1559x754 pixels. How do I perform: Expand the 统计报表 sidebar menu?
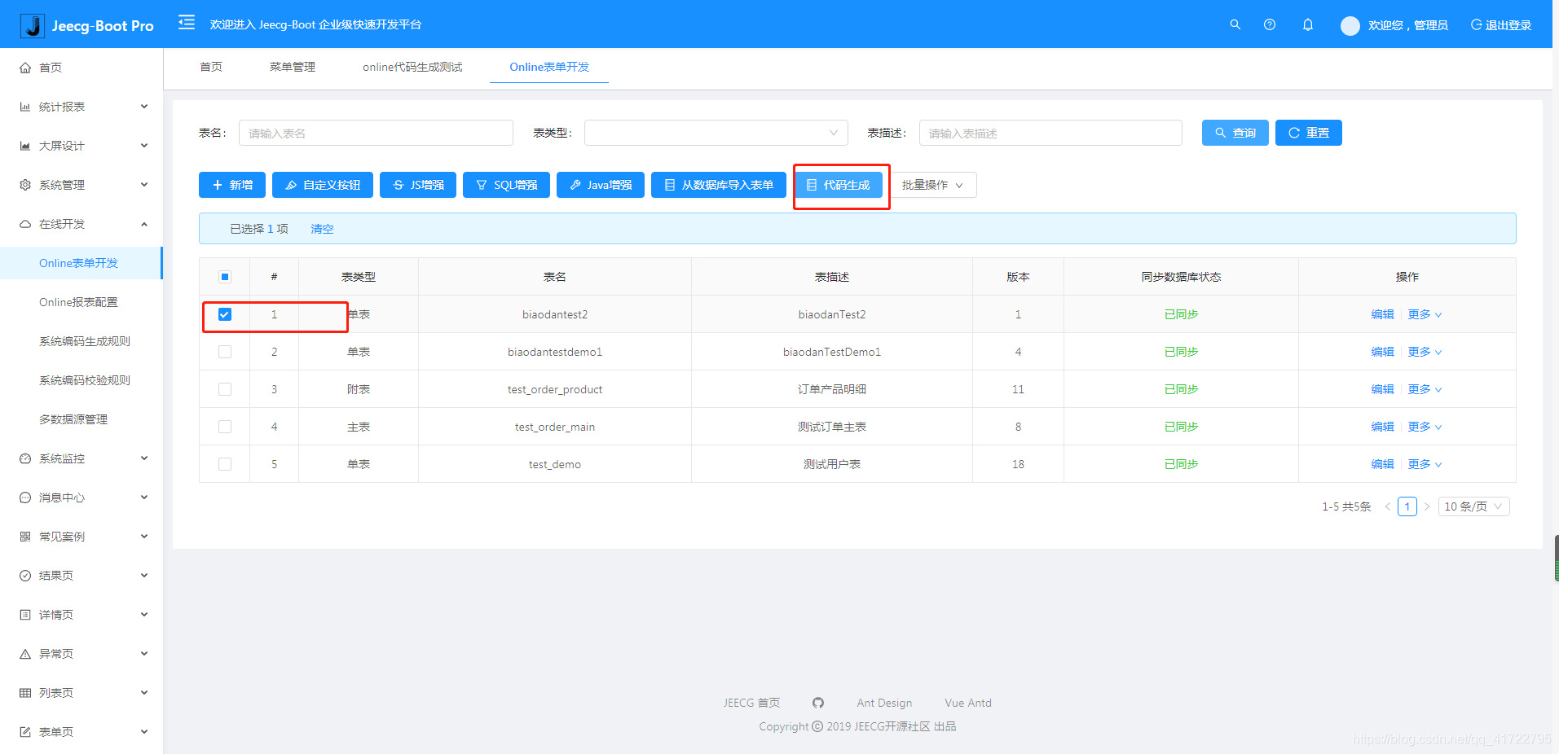click(81, 107)
